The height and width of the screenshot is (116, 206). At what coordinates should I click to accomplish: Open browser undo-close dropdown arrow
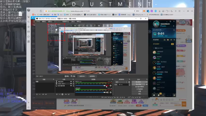169,11
